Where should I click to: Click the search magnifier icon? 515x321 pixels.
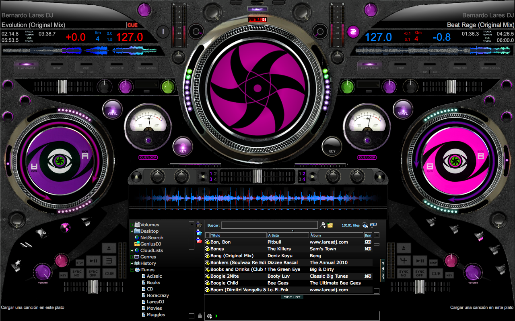322,225
